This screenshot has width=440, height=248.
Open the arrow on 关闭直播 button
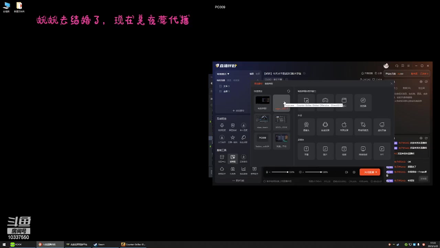coord(376,172)
